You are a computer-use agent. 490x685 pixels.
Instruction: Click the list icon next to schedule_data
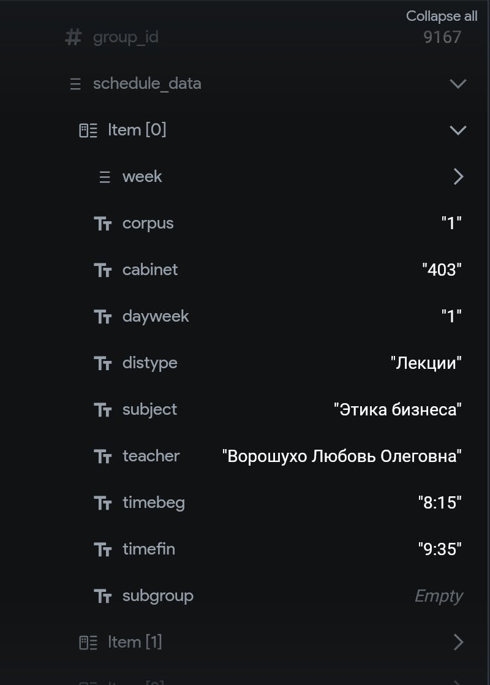click(75, 84)
